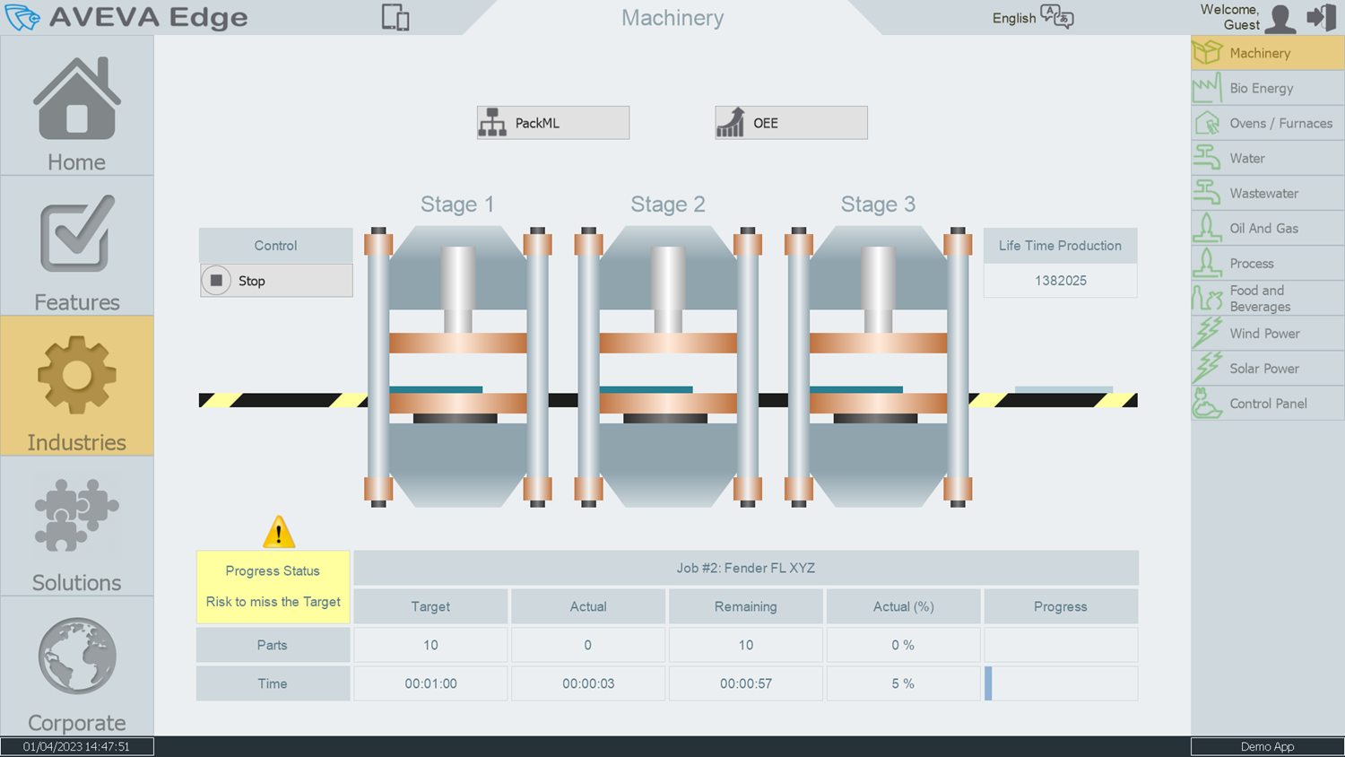The width and height of the screenshot is (1345, 757).
Task: Select Solar Power menu item
Action: (1268, 368)
